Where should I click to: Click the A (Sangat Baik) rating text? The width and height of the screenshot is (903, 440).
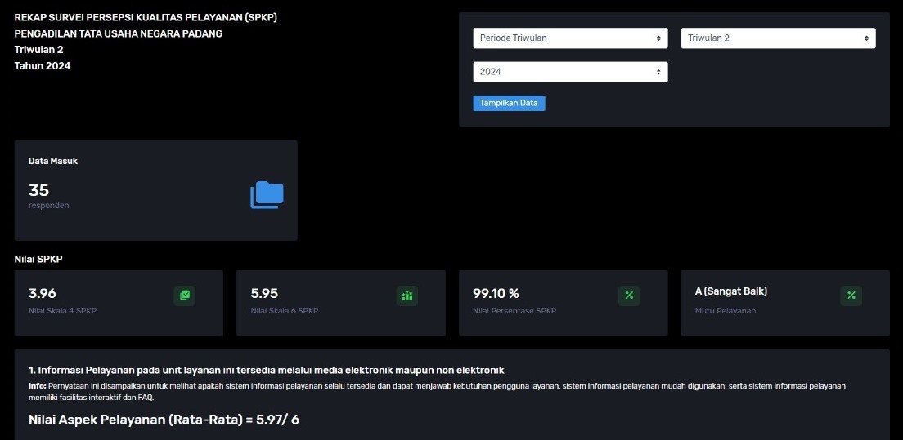pos(730,291)
